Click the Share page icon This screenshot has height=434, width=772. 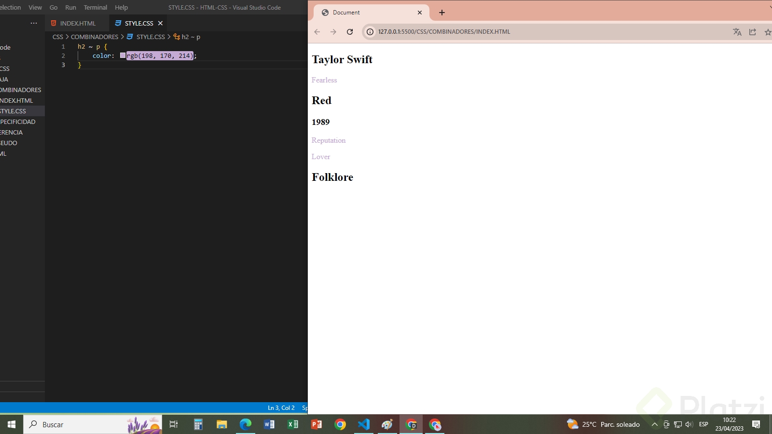[753, 32]
